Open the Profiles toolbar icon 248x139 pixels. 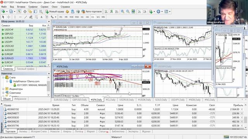11,12
